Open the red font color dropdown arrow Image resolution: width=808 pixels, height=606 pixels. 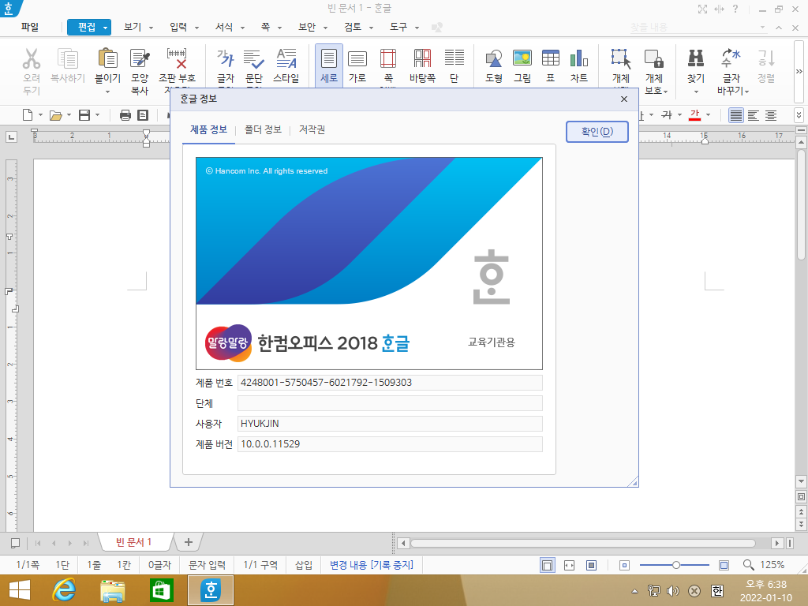(708, 115)
